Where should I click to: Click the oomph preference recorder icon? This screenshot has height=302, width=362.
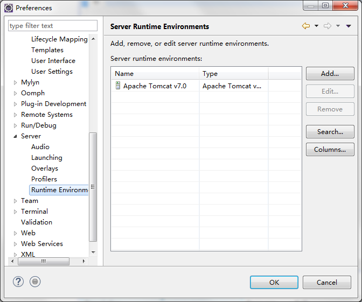pos(35,282)
